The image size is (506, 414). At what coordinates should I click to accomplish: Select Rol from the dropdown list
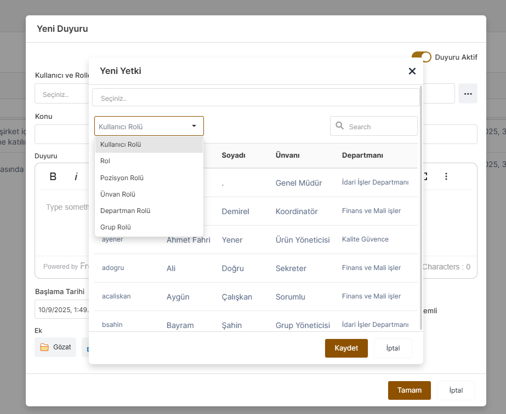click(x=105, y=161)
